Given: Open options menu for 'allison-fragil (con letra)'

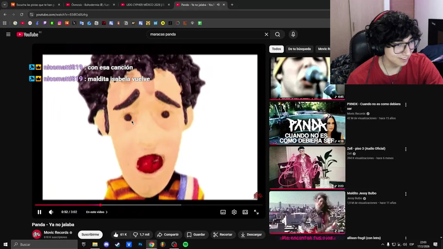Looking at the screenshot, I should coord(406,238).
